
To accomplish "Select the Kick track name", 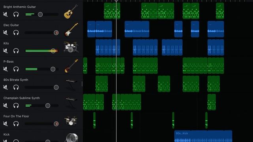I will 6,135.
